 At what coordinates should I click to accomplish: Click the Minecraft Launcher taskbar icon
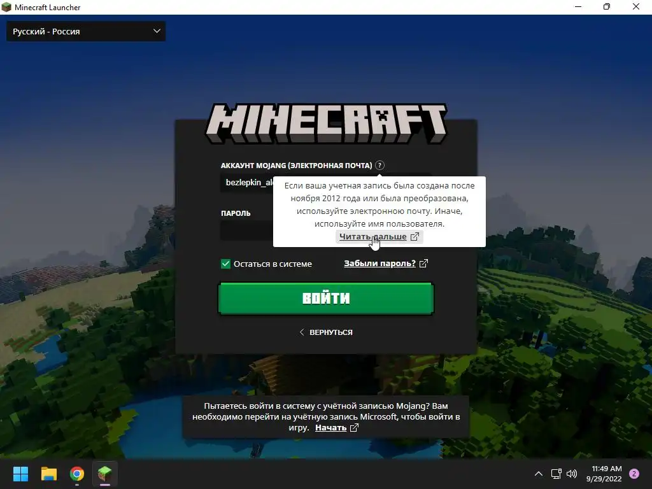coord(105,474)
